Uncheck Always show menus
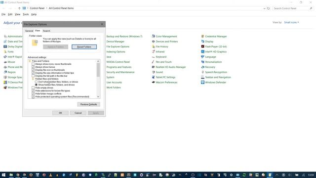This screenshot has width=316, height=178. coord(33,67)
